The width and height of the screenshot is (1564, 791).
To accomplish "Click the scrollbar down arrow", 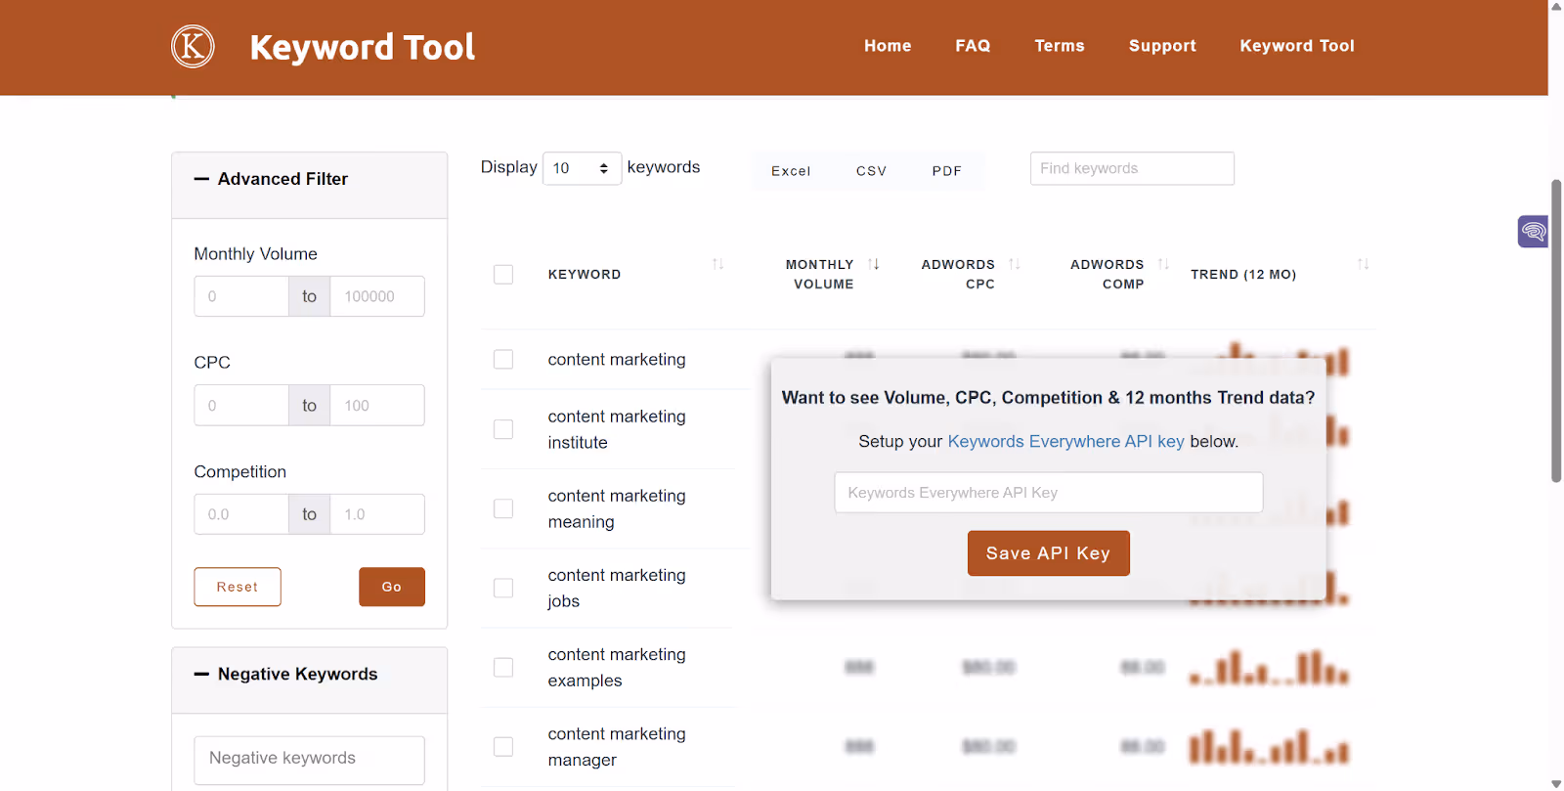I will [1556, 783].
